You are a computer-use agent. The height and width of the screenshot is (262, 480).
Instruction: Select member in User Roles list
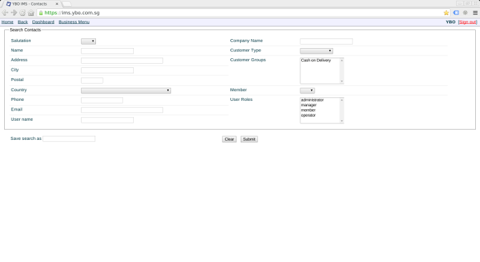[308, 110]
